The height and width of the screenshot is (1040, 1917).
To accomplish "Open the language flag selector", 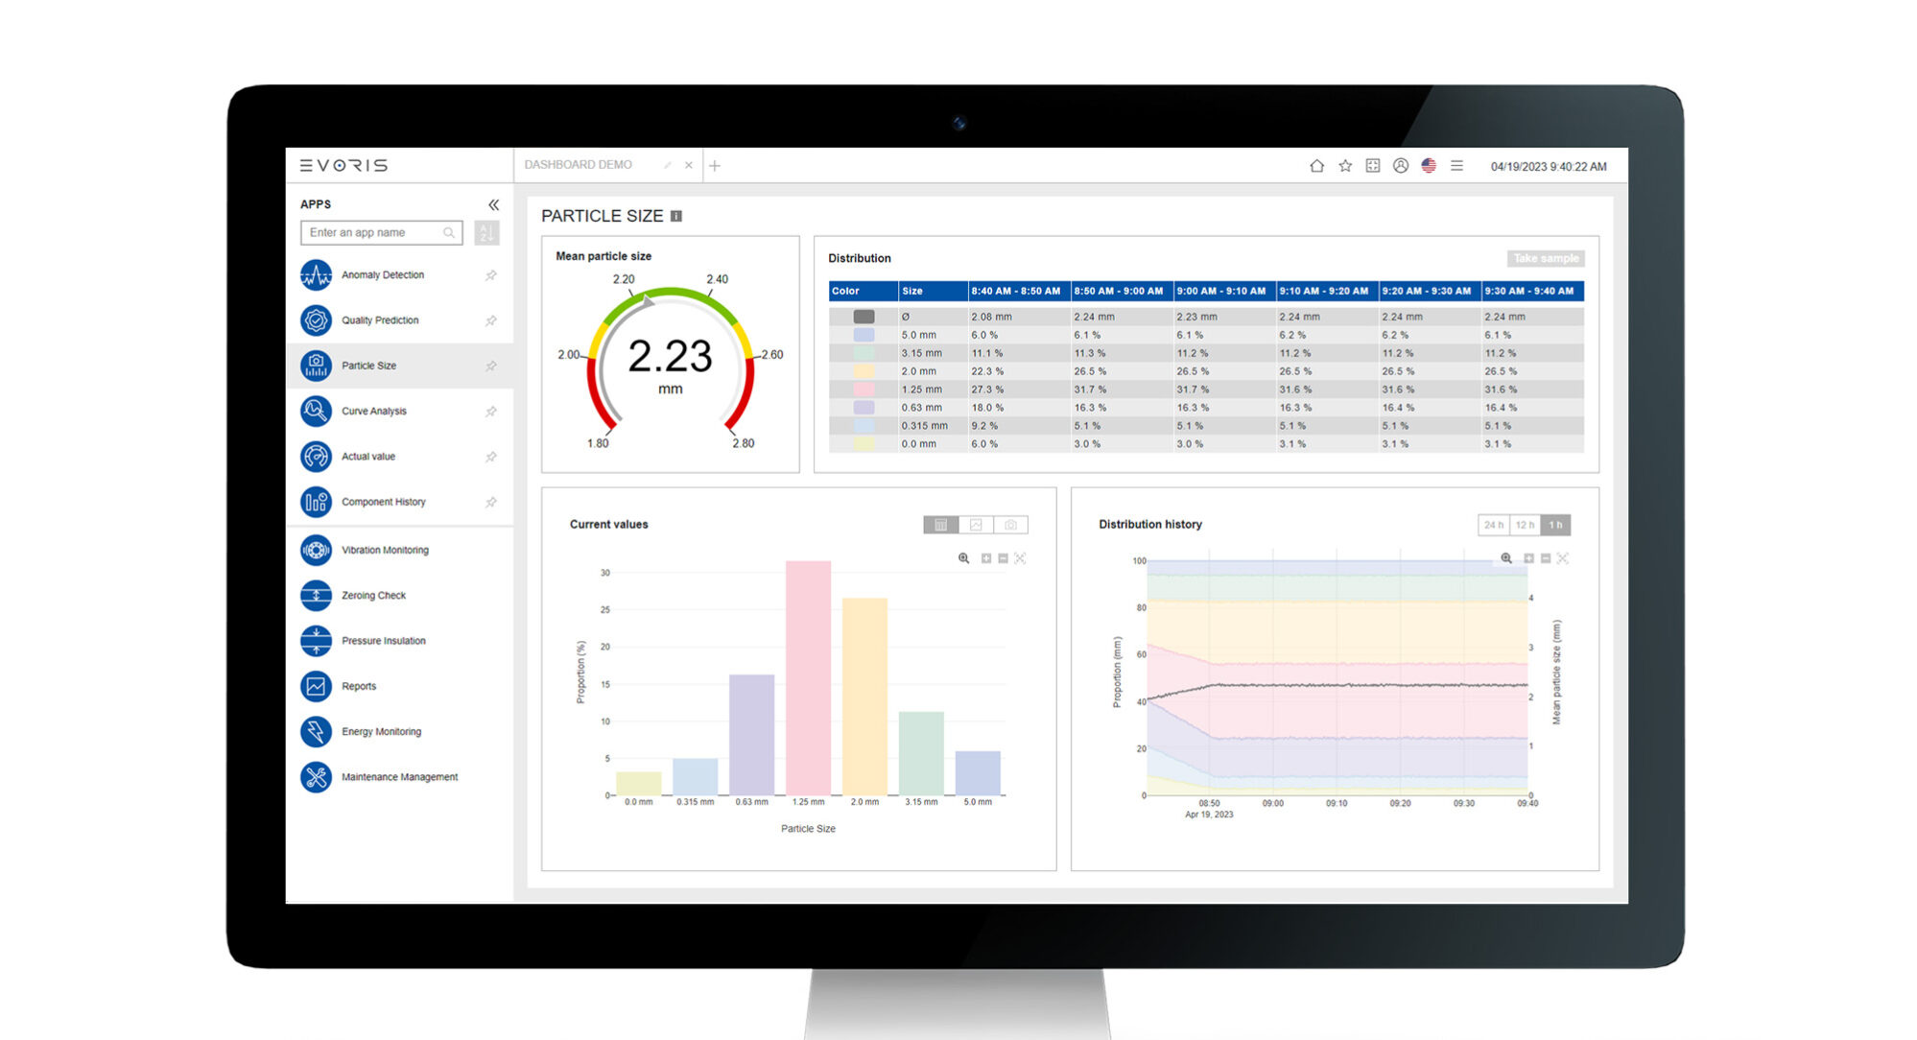I will (x=1429, y=166).
